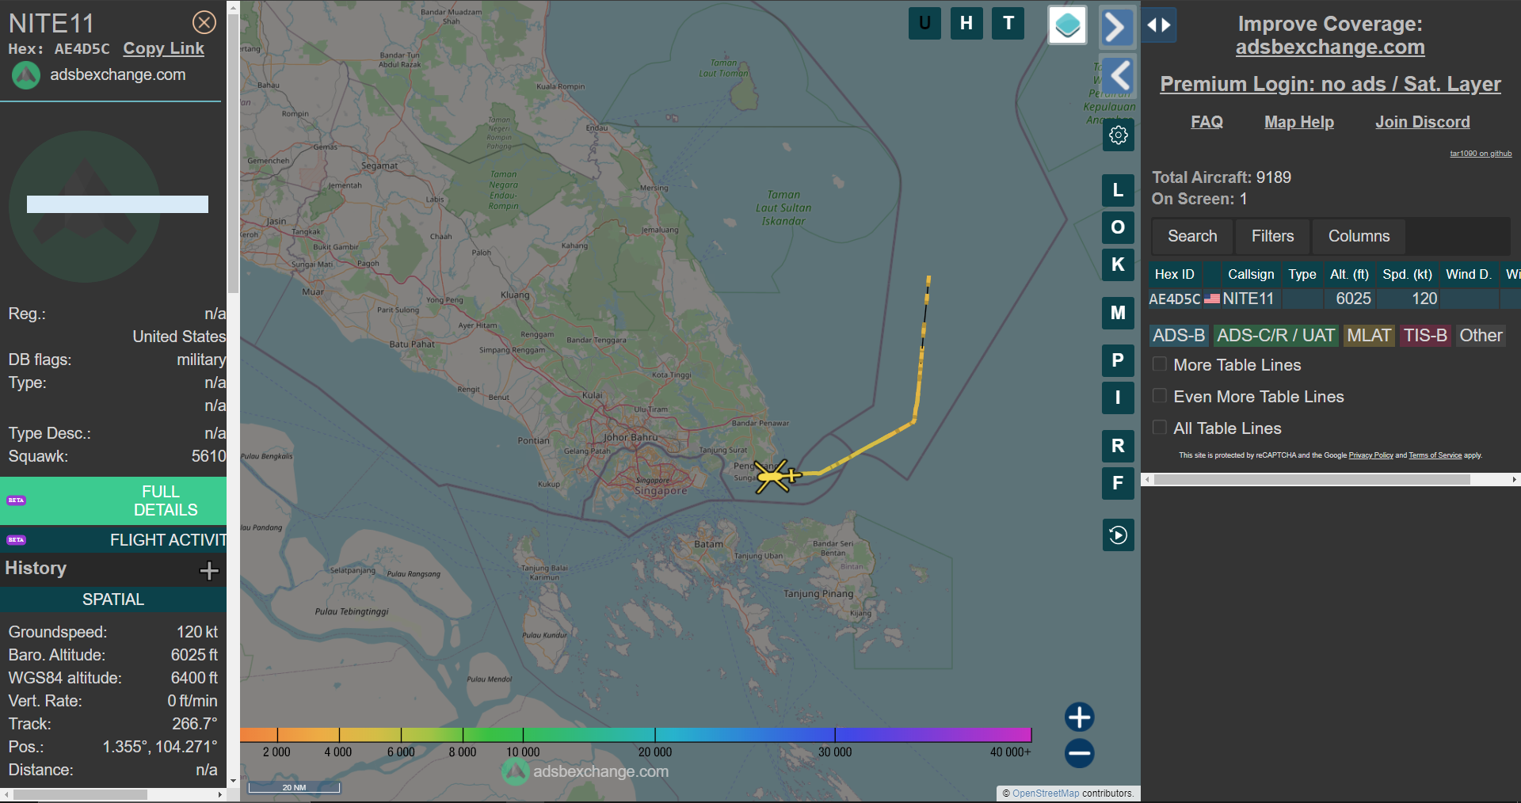Toggle the K map button

[x=1118, y=264]
